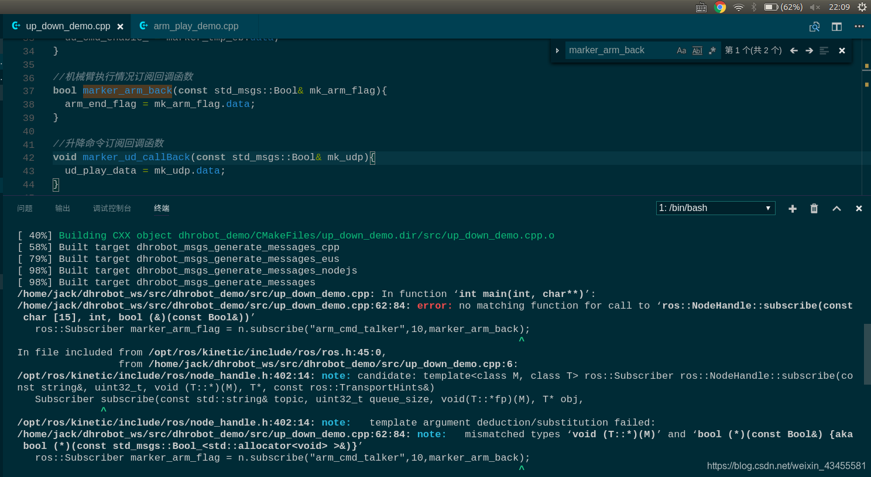
Task: Open the Problems panel tab
Action: [25, 209]
